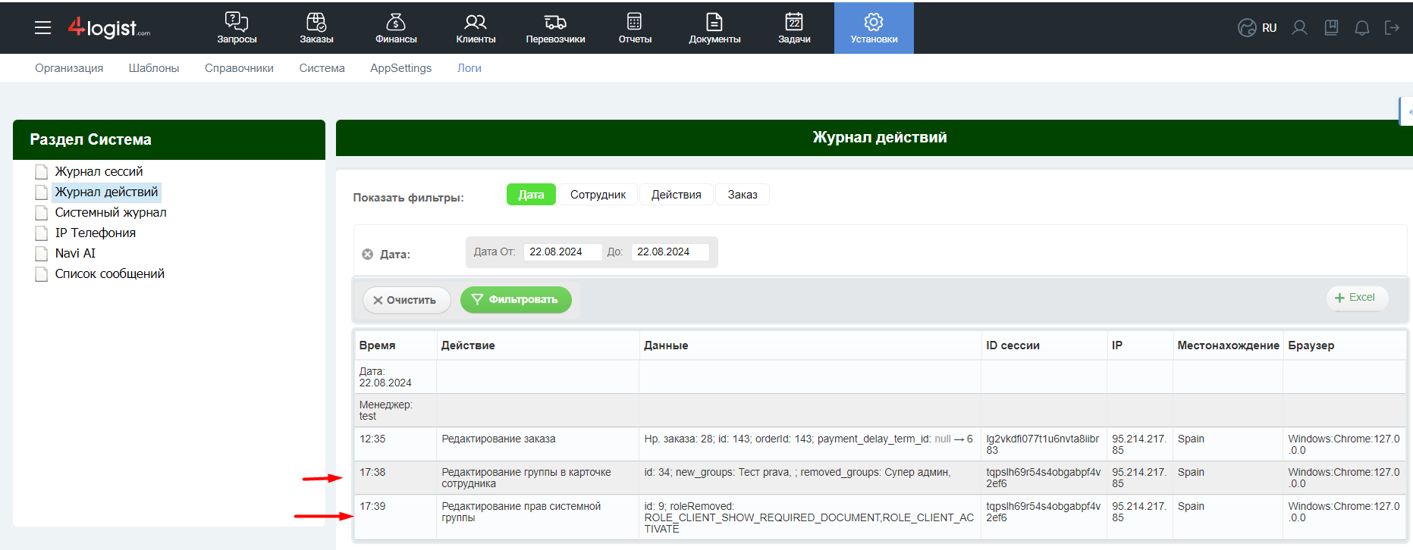The height and width of the screenshot is (550, 1413).
Task: Open Navi AI in sidebar
Action: pos(75,253)
